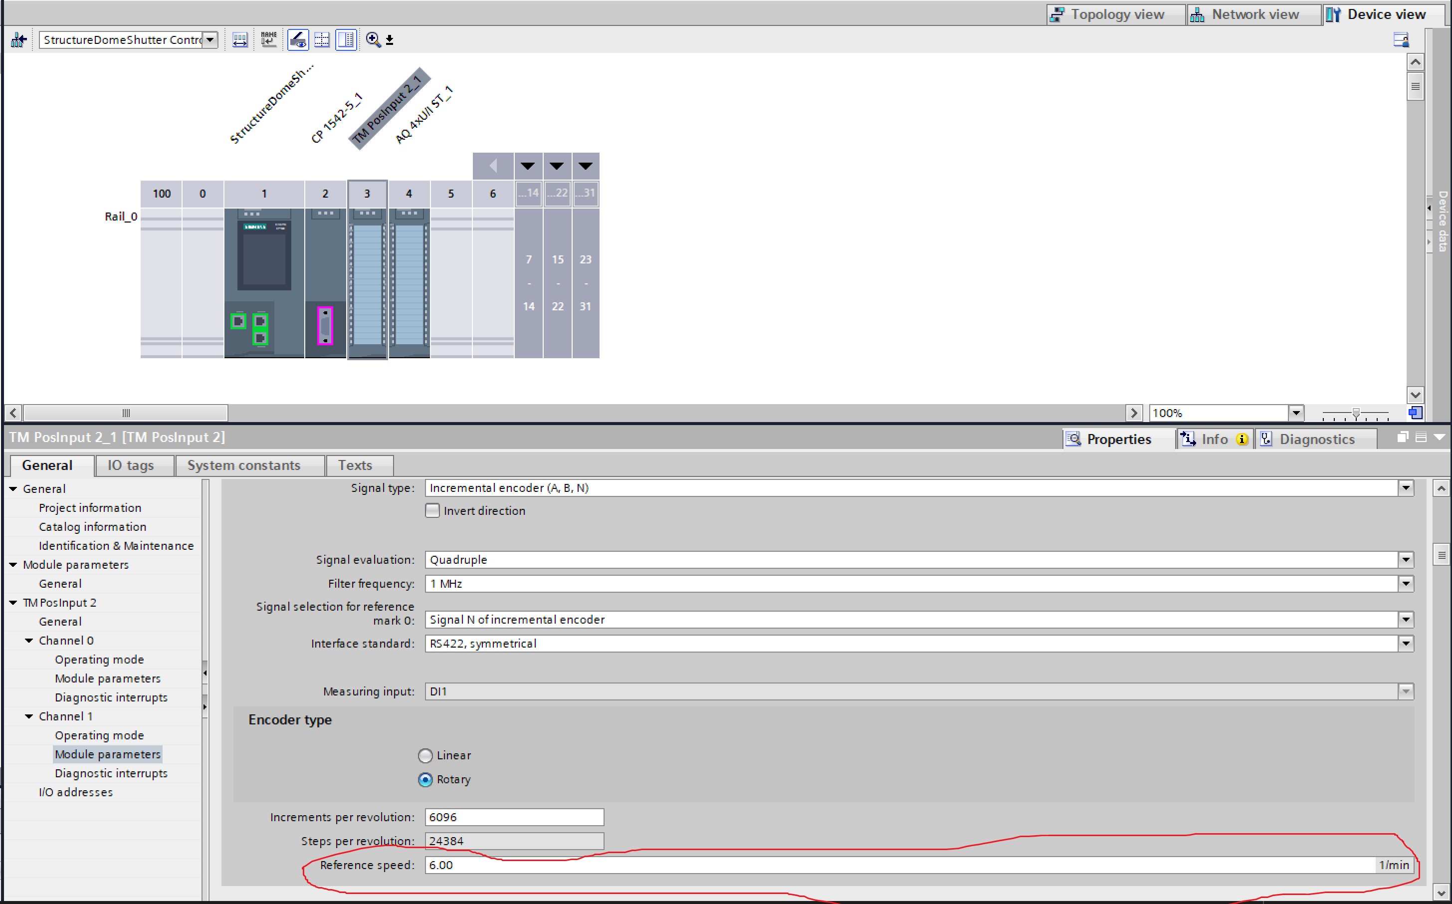This screenshot has width=1452, height=904.
Task: Click the show module widths toolbar icon
Action: (x=240, y=40)
